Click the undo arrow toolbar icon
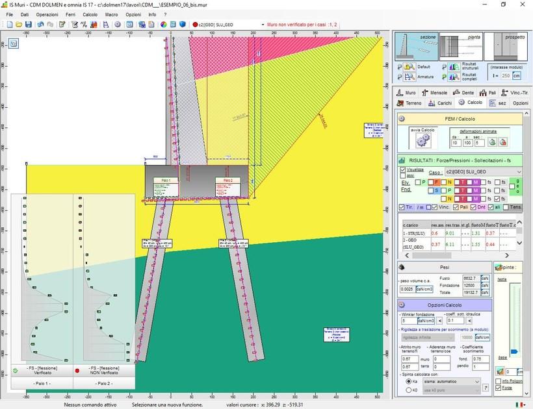Viewport: 533px width, 409px height. tap(40, 25)
